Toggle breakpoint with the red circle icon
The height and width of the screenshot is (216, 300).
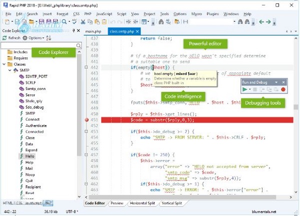pyautogui.click(x=283, y=89)
